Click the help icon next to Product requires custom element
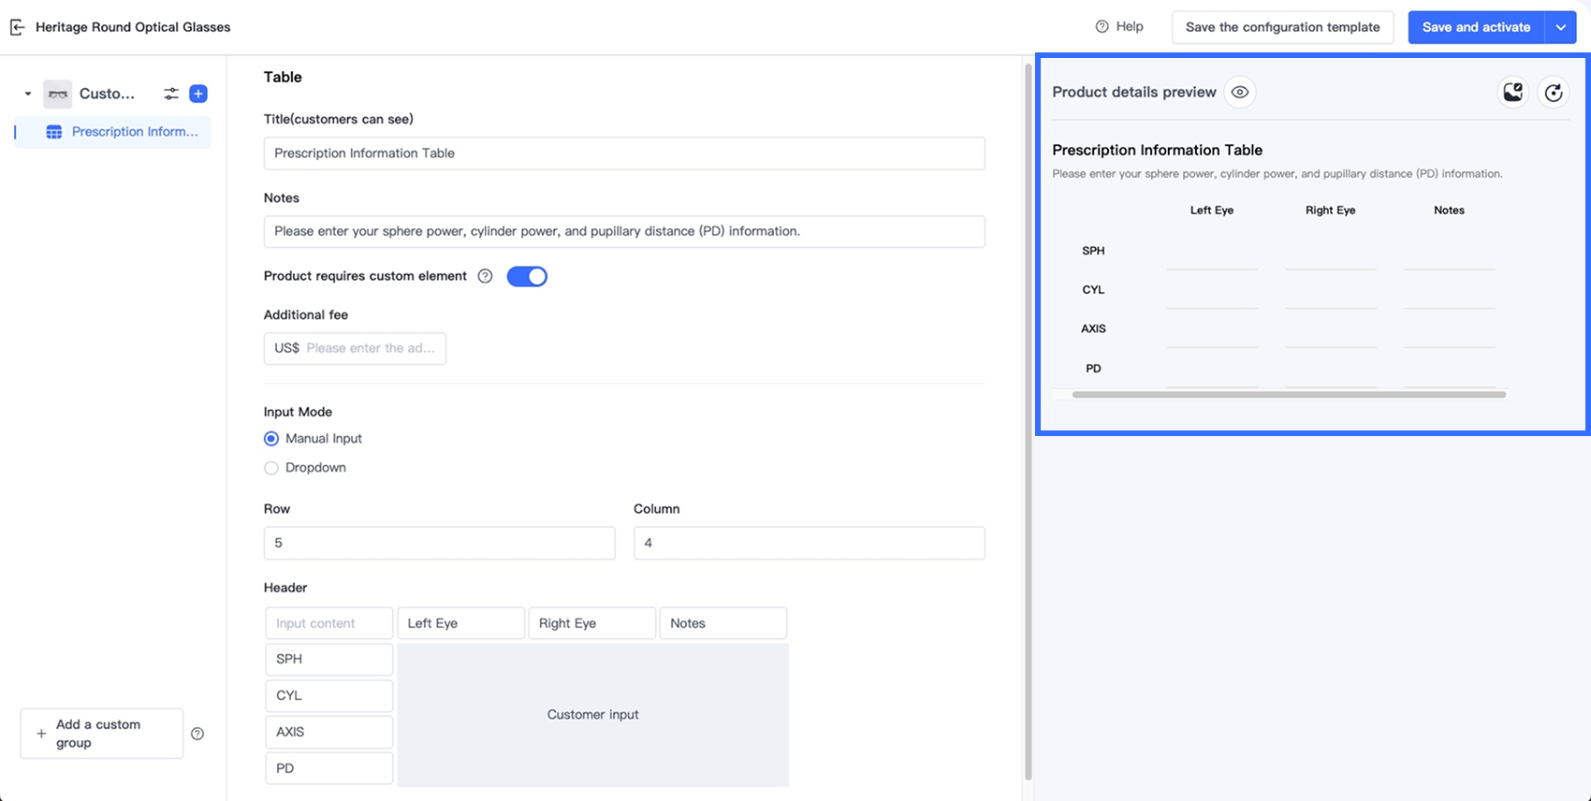This screenshot has height=801, width=1591. (x=485, y=276)
